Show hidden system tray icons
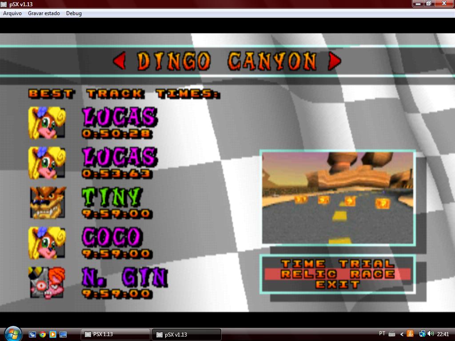455x341 pixels. coord(402,334)
